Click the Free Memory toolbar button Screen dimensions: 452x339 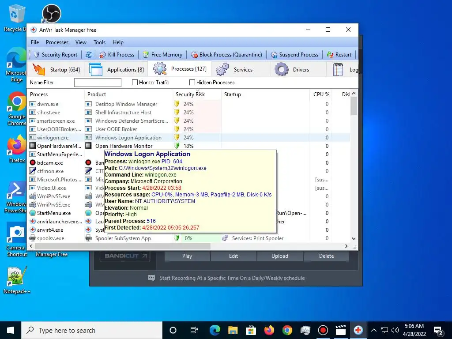162,54
